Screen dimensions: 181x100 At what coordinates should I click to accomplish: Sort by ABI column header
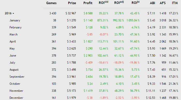click(152, 3)
